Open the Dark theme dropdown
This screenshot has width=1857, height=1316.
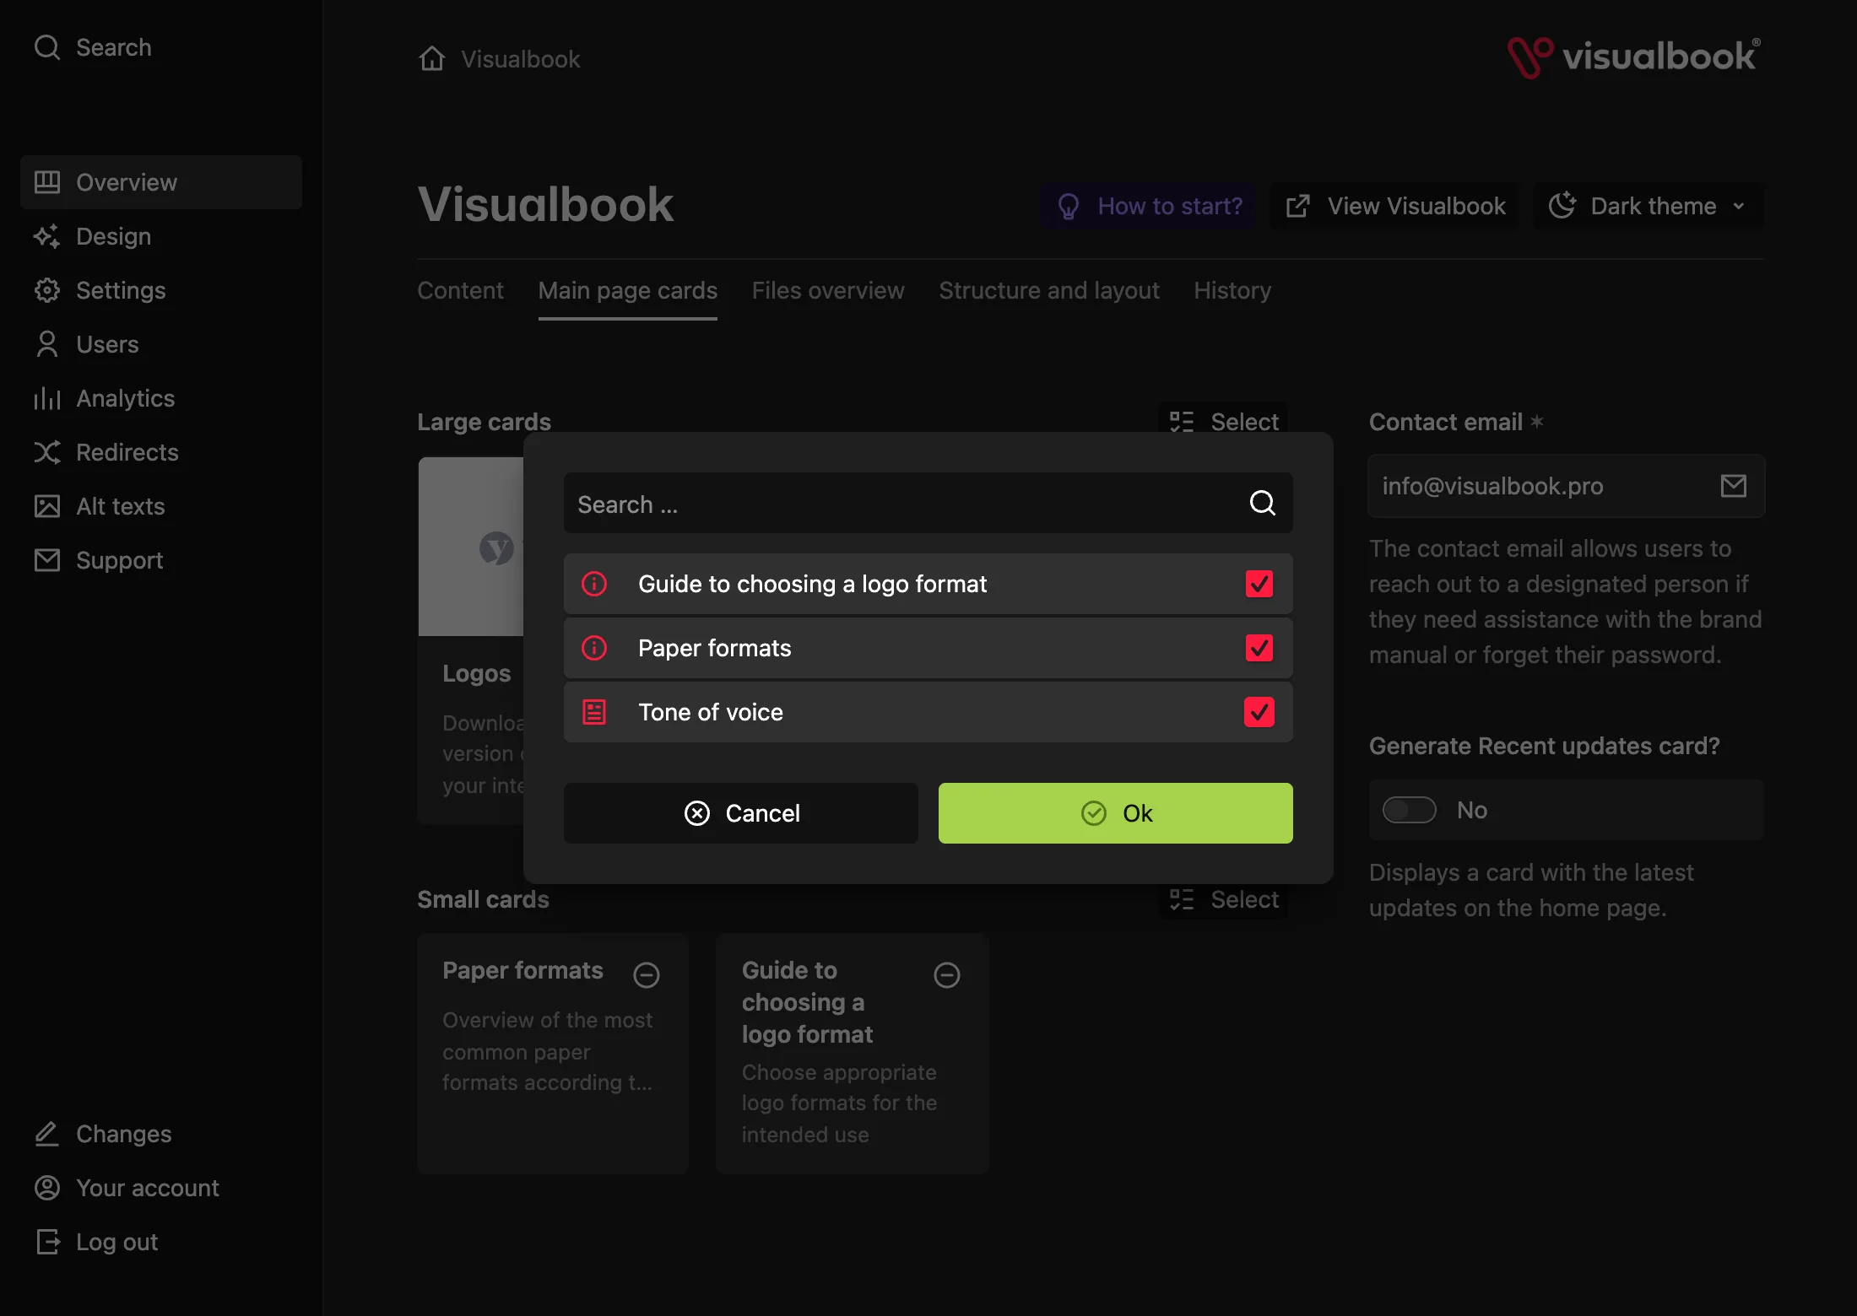(1648, 206)
